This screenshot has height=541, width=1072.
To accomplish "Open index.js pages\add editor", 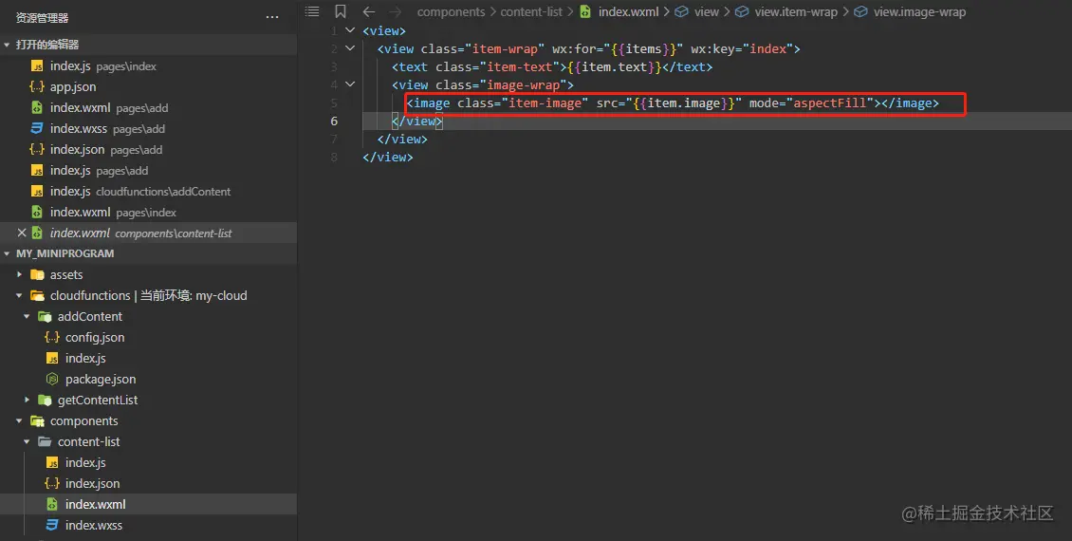I will point(148,170).
